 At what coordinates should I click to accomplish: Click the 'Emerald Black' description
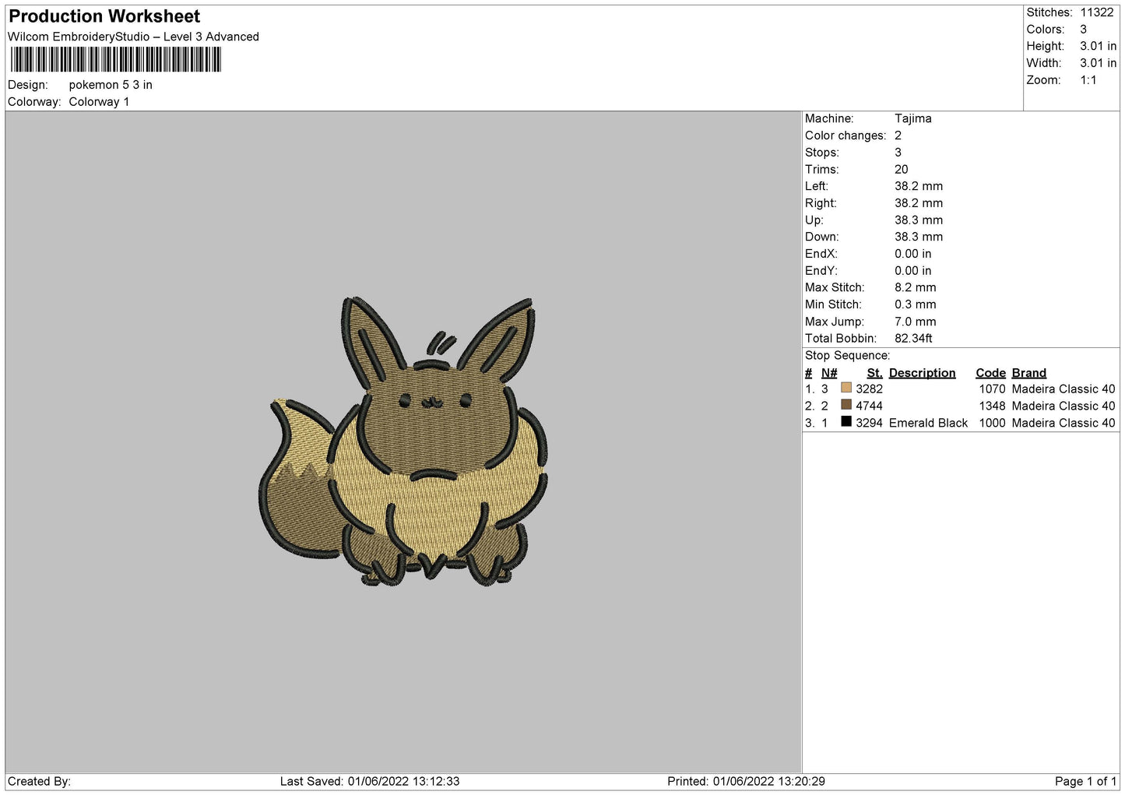(928, 423)
